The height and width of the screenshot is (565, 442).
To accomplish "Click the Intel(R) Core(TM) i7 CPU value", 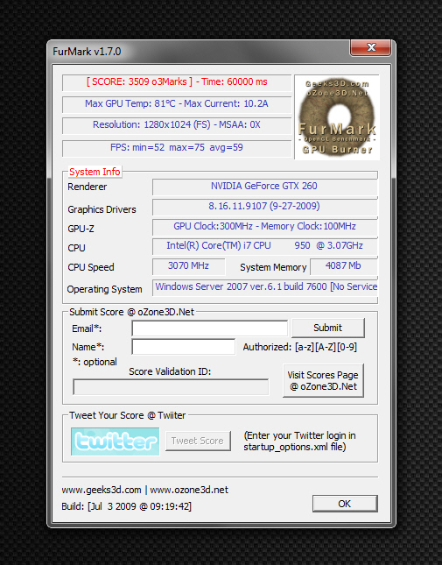I will click(x=264, y=246).
